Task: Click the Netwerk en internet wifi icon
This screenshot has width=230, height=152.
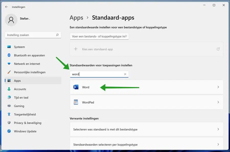Action: pos(9,64)
